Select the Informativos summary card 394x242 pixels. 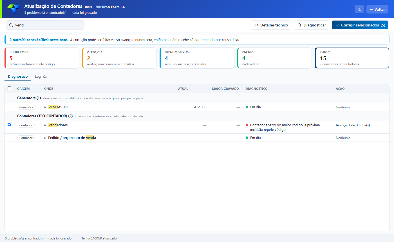coord(197,58)
